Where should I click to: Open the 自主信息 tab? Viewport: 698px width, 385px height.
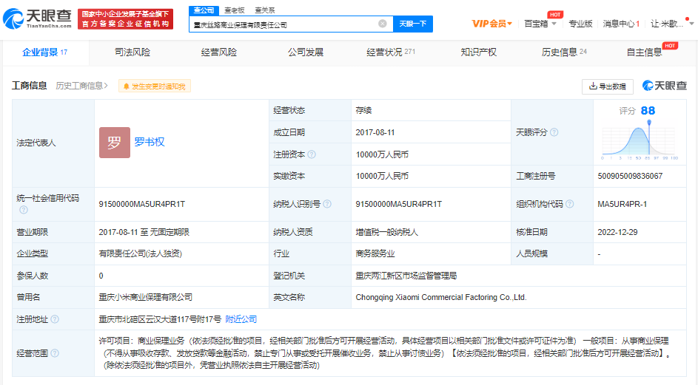point(644,52)
